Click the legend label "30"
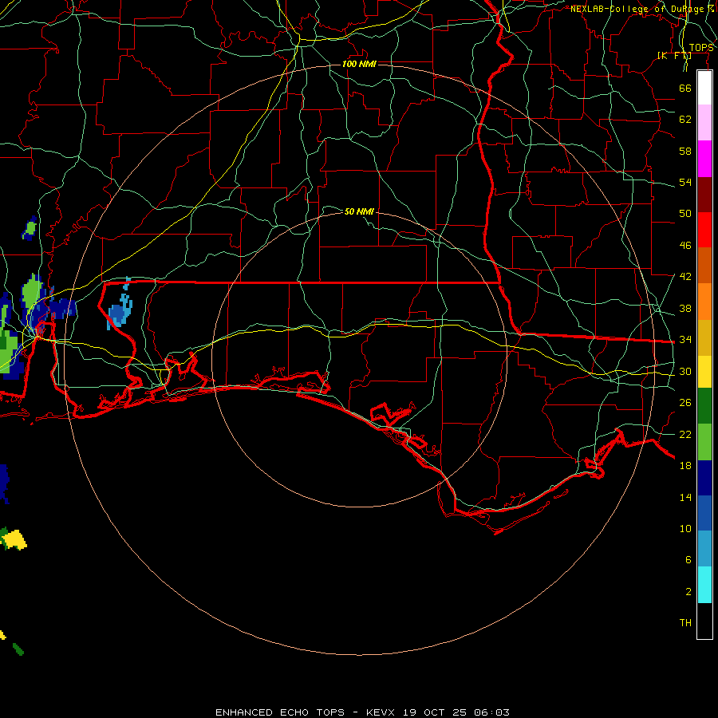 (x=685, y=371)
